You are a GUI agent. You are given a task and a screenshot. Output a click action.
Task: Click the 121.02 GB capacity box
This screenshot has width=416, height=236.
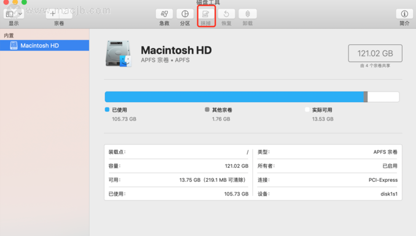coord(375,53)
